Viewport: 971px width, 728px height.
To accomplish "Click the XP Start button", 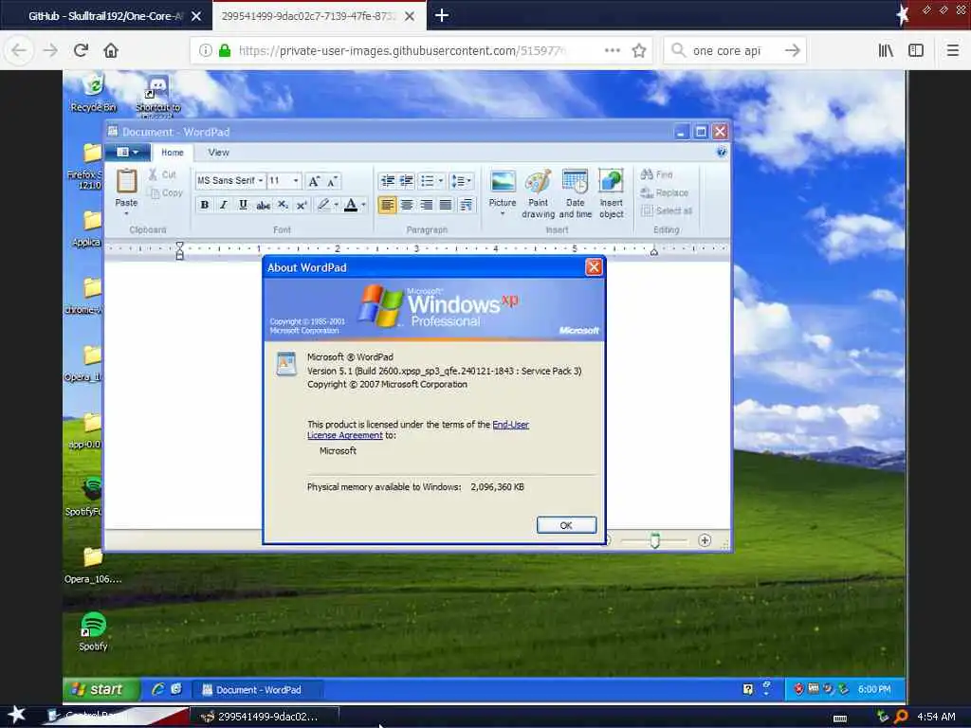I will click(101, 690).
